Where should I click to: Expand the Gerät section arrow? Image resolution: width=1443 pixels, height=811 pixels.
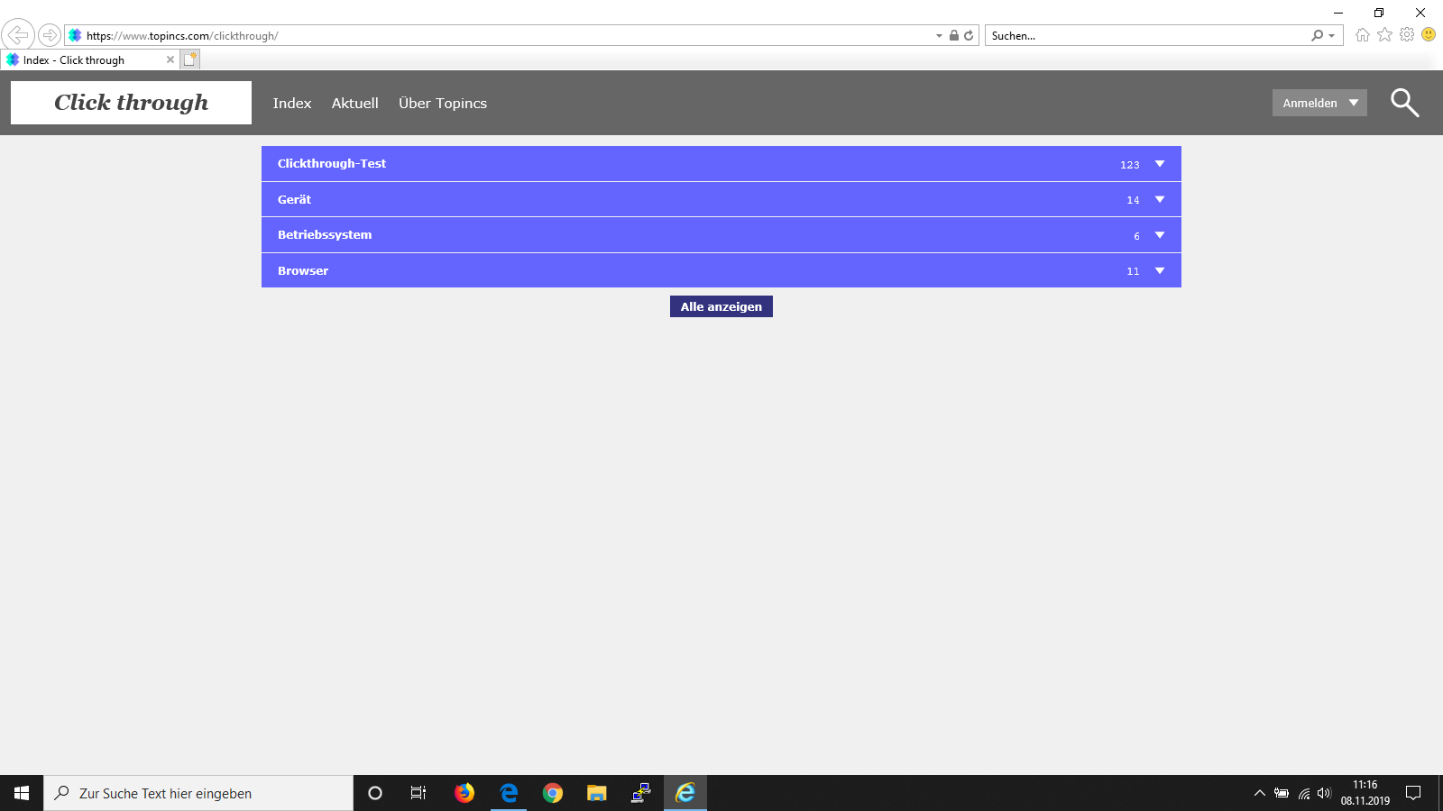[1160, 199]
